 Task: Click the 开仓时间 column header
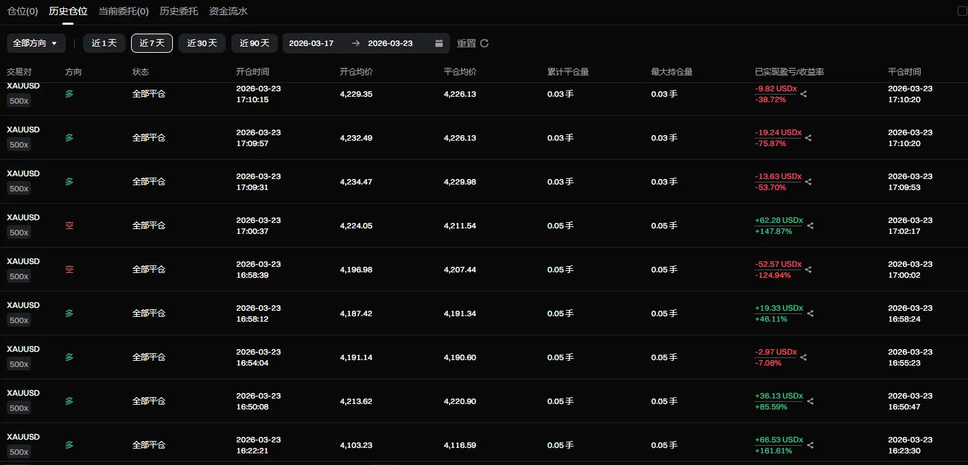pyautogui.click(x=252, y=72)
